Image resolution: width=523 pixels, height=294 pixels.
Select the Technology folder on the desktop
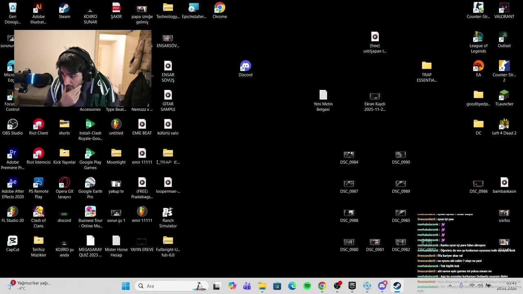[x=168, y=11]
